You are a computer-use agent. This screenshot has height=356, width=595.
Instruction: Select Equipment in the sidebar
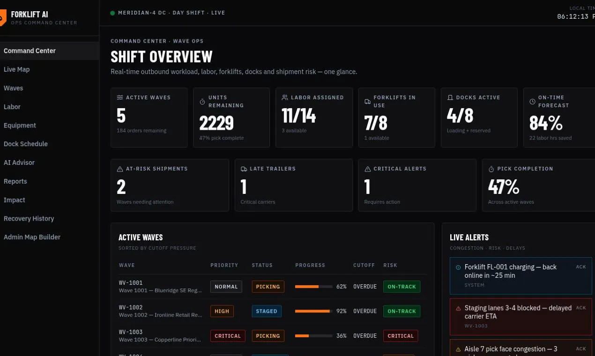tap(49, 126)
